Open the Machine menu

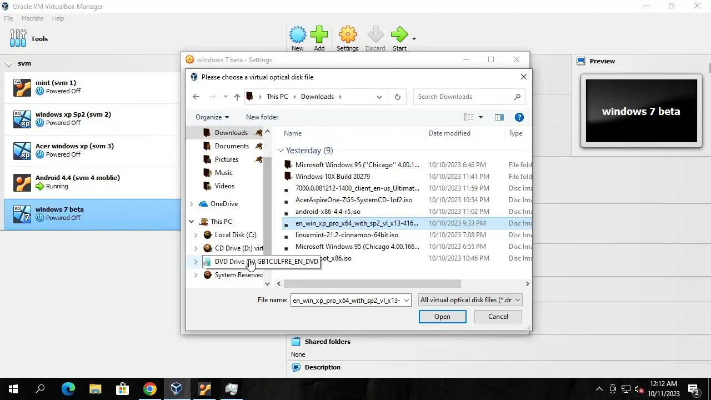click(32, 18)
